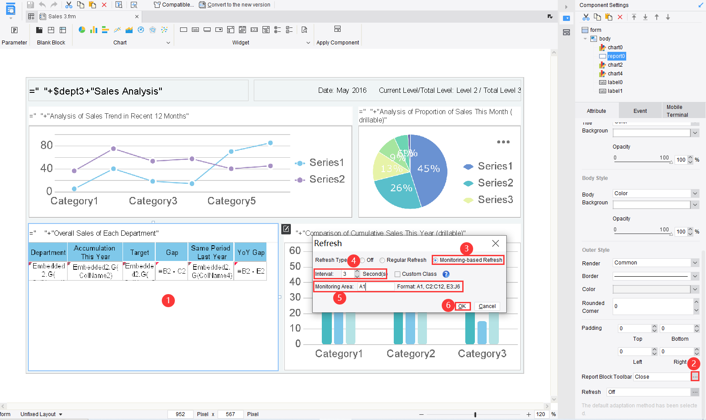Insert a scatter chart

coord(164,30)
